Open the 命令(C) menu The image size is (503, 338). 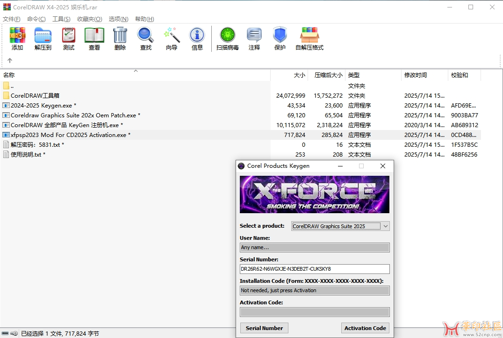pos(36,19)
